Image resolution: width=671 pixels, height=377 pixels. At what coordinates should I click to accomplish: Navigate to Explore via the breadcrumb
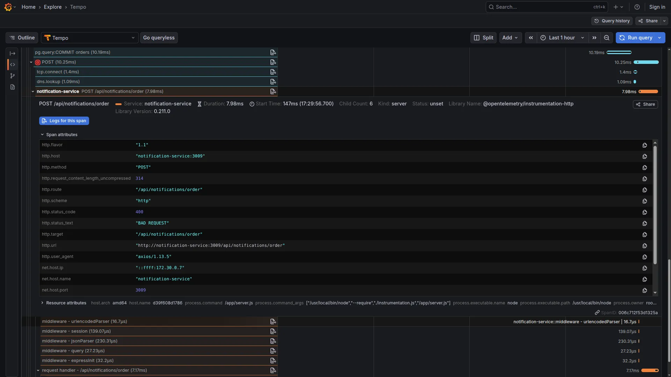52,7
